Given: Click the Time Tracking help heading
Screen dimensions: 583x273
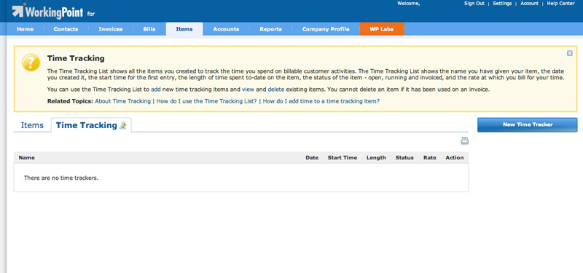Looking at the screenshot, I should pyautogui.click(x=76, y=58).
